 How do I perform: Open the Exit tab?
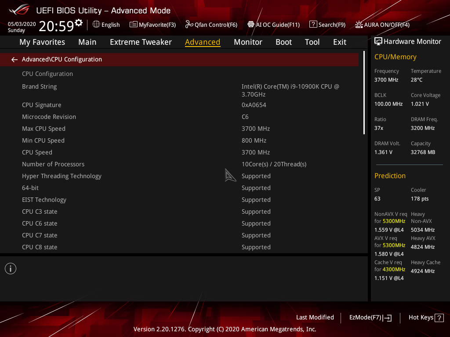click(x=340, y=42)
